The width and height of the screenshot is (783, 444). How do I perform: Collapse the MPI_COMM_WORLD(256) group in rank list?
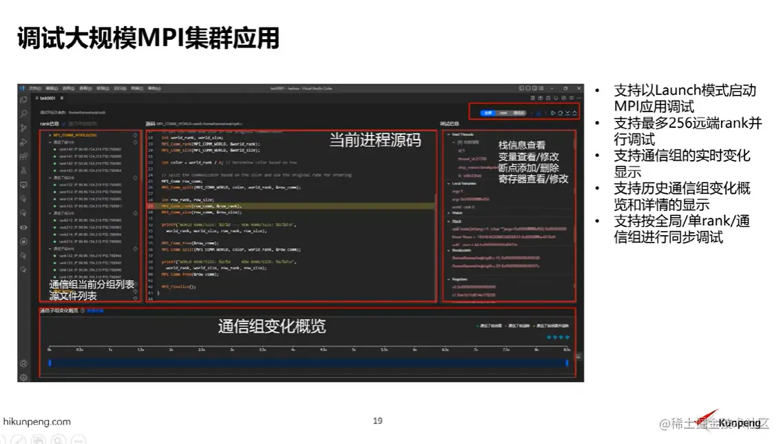point(50,135)
